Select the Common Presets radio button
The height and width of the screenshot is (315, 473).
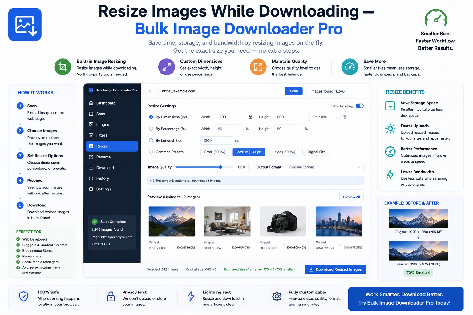coord(151,152)
